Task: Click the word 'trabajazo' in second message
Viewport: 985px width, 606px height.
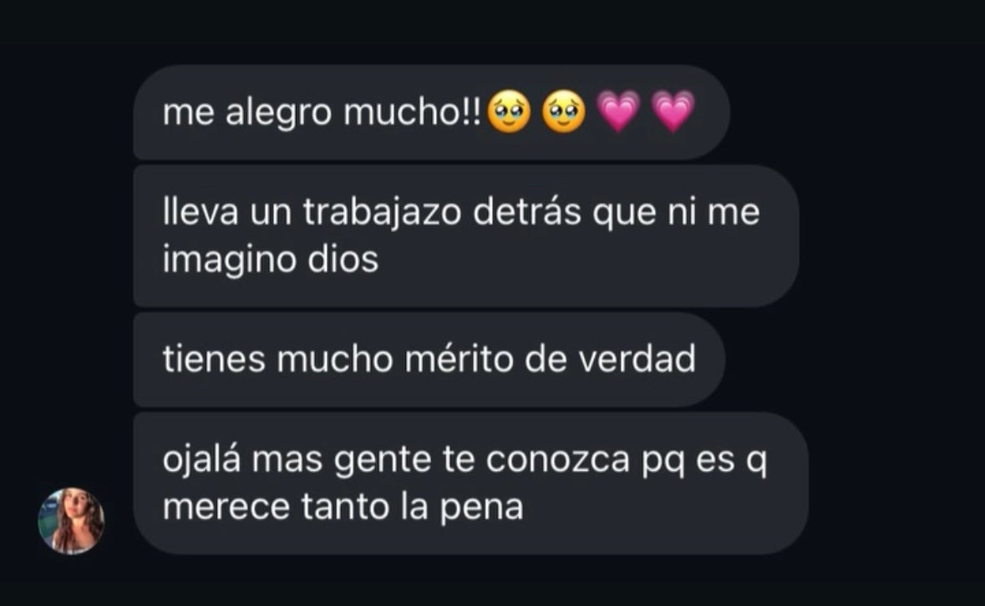Action: coord(382,212)
